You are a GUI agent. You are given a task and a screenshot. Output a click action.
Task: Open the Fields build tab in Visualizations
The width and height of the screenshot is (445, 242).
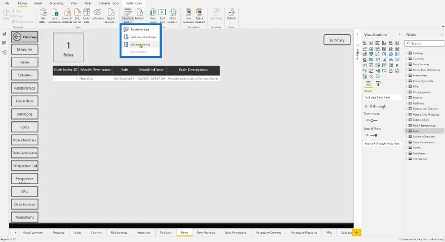(x=369, y=83)
